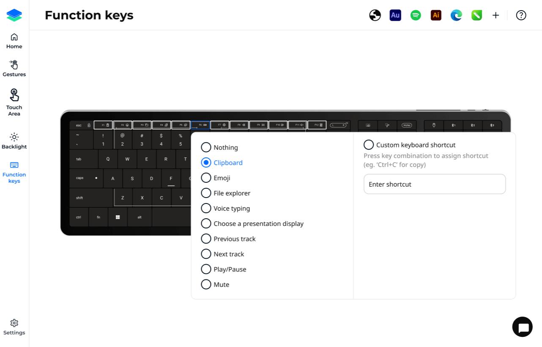Image resolution: width=542 pixels, height=347 pixels.
Task: Select the F7 key on keyboard
Action: pyautogui.click(x=220, y=125)
